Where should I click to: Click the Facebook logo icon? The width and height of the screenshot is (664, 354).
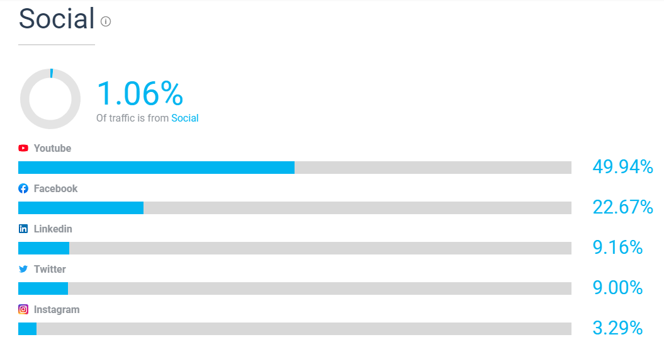23,188
